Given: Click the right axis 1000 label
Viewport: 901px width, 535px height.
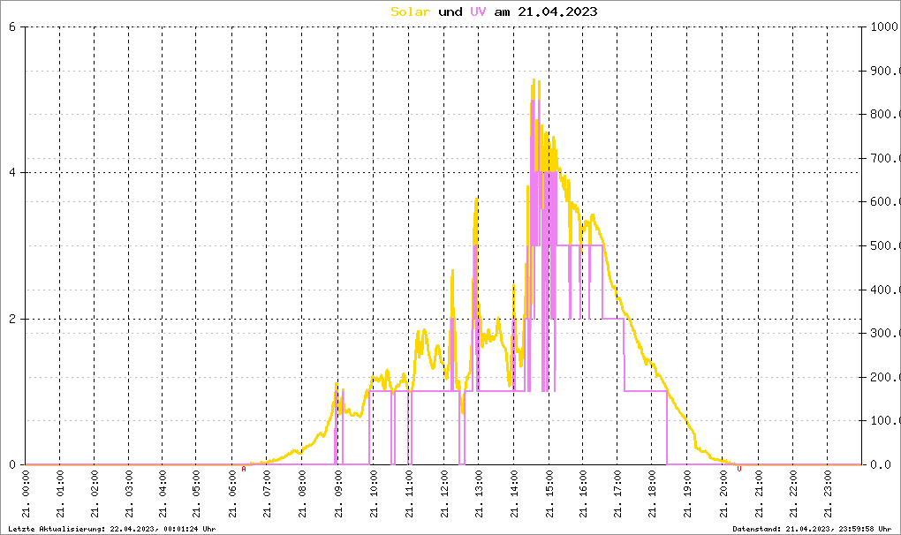Looking at the screenshot, I should coord(883,27).
